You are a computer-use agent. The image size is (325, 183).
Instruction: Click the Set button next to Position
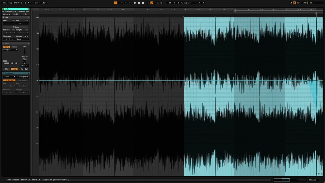point(13,30)
